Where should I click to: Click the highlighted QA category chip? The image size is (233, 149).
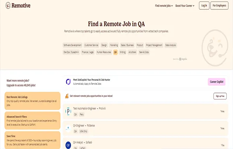click(x=115, y=52)
